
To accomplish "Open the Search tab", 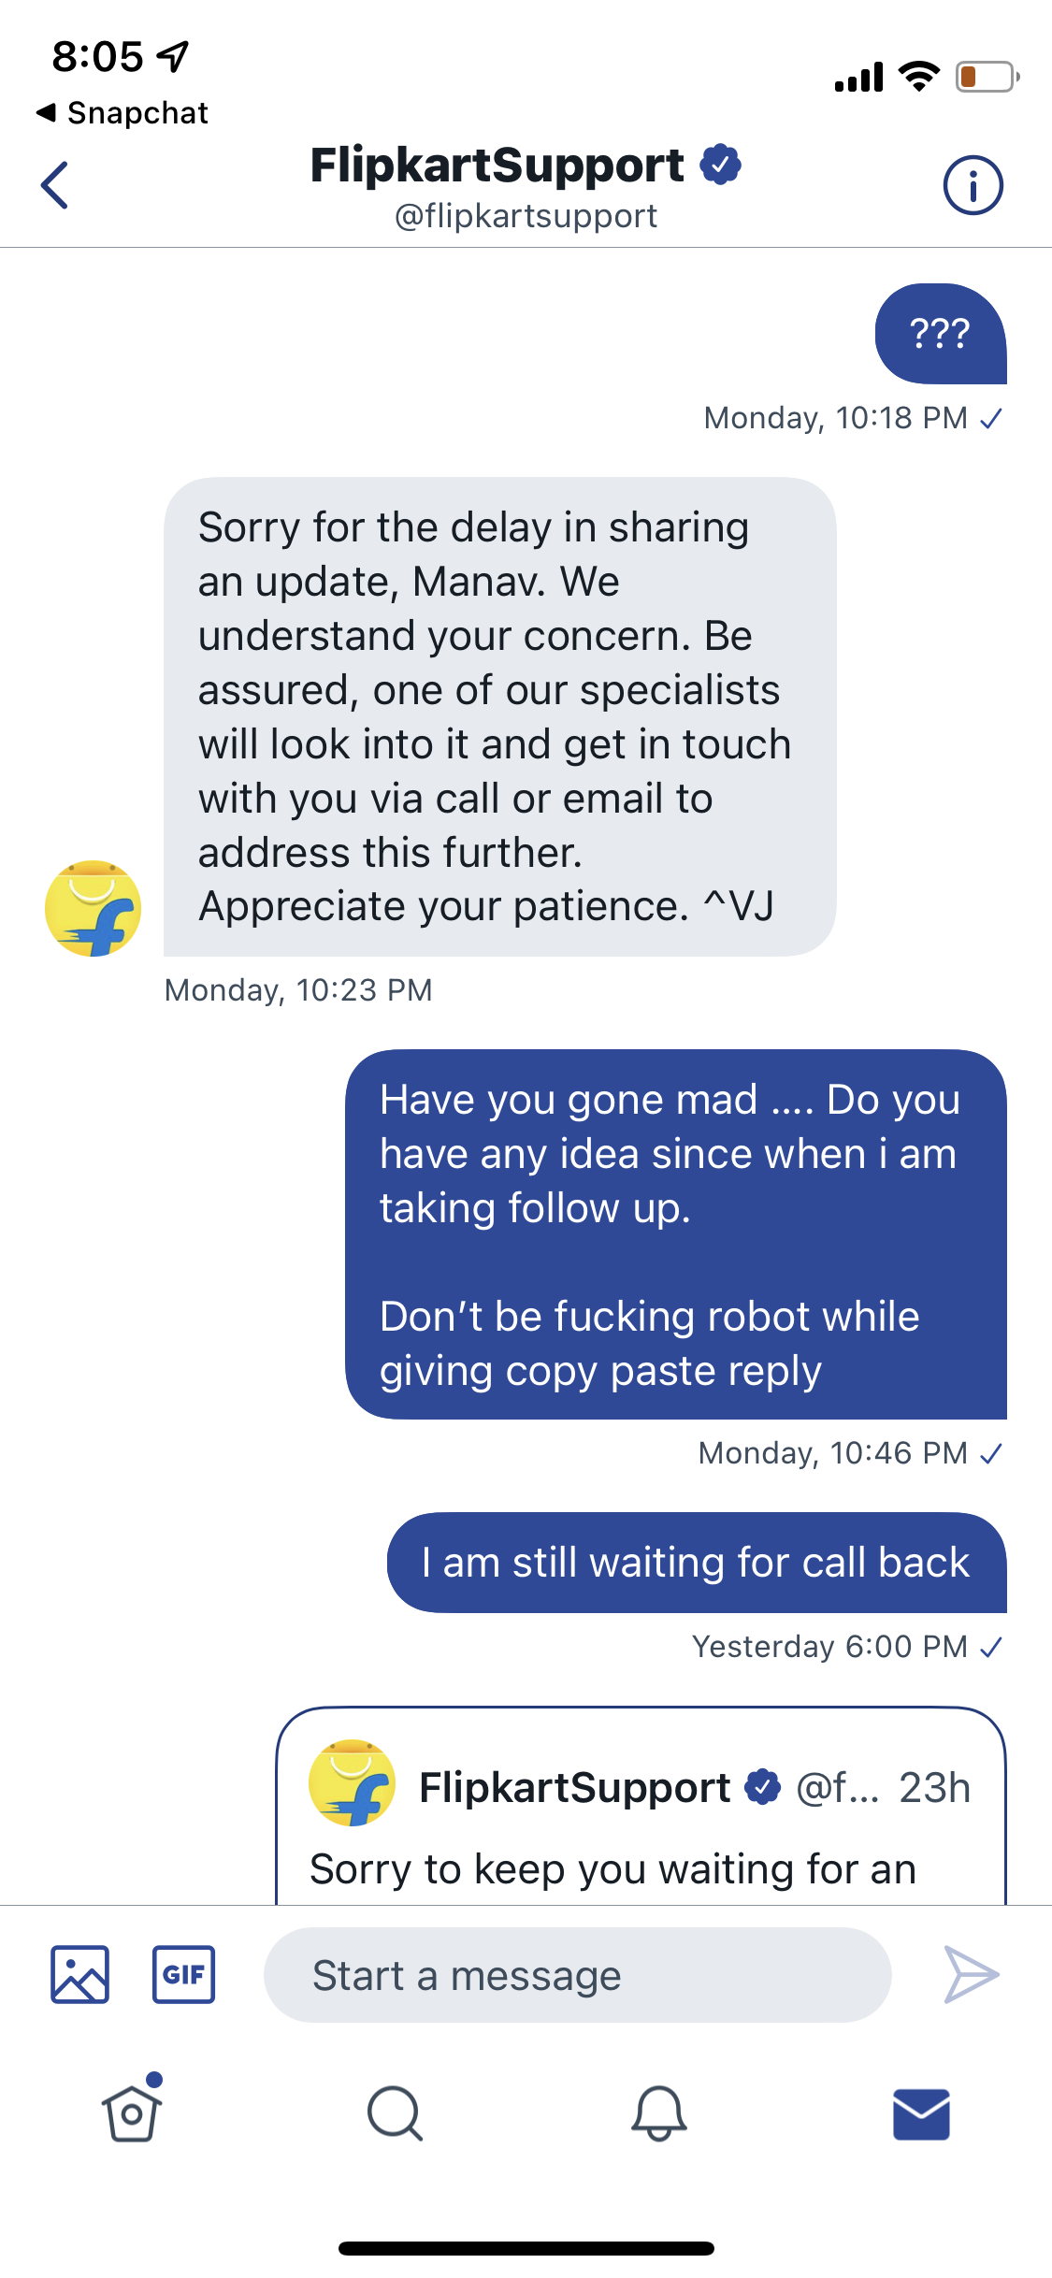I will (395, 2113).
